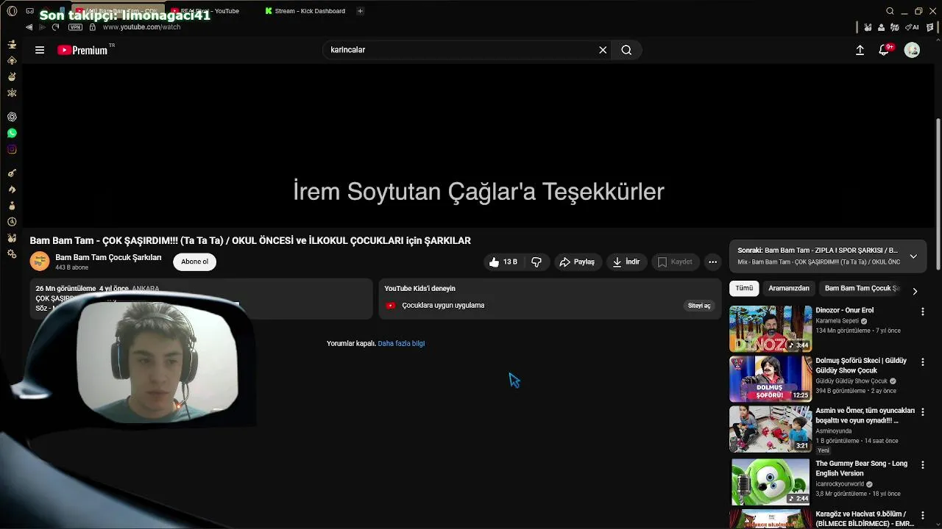Select the Aramanızdan filter chip
Image resolution: width=942 pixels, height=529 pixels.
click(x=789, y=288)
